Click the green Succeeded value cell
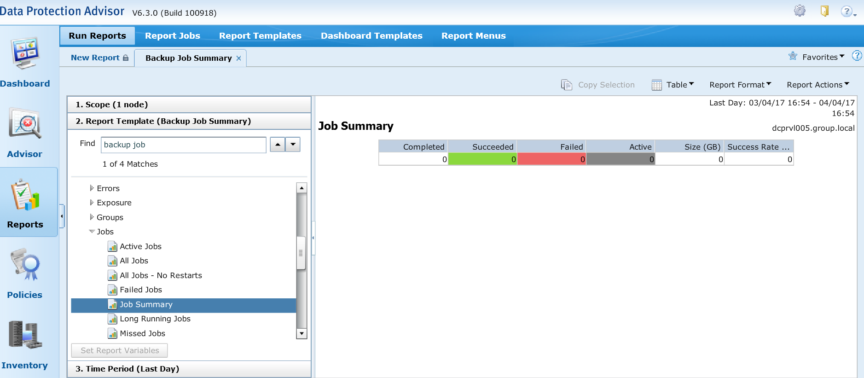The image size is (864, 378). coord(482,159)
